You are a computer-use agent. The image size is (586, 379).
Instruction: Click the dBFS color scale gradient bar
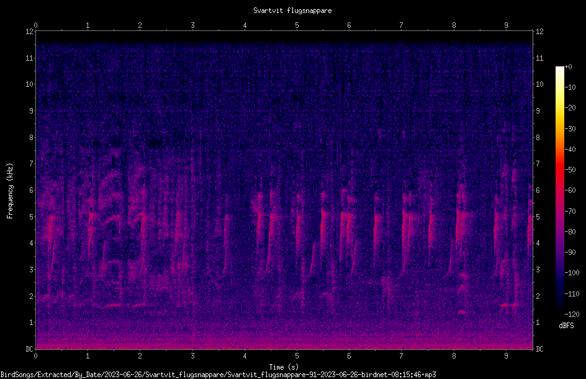coord(559,190)
